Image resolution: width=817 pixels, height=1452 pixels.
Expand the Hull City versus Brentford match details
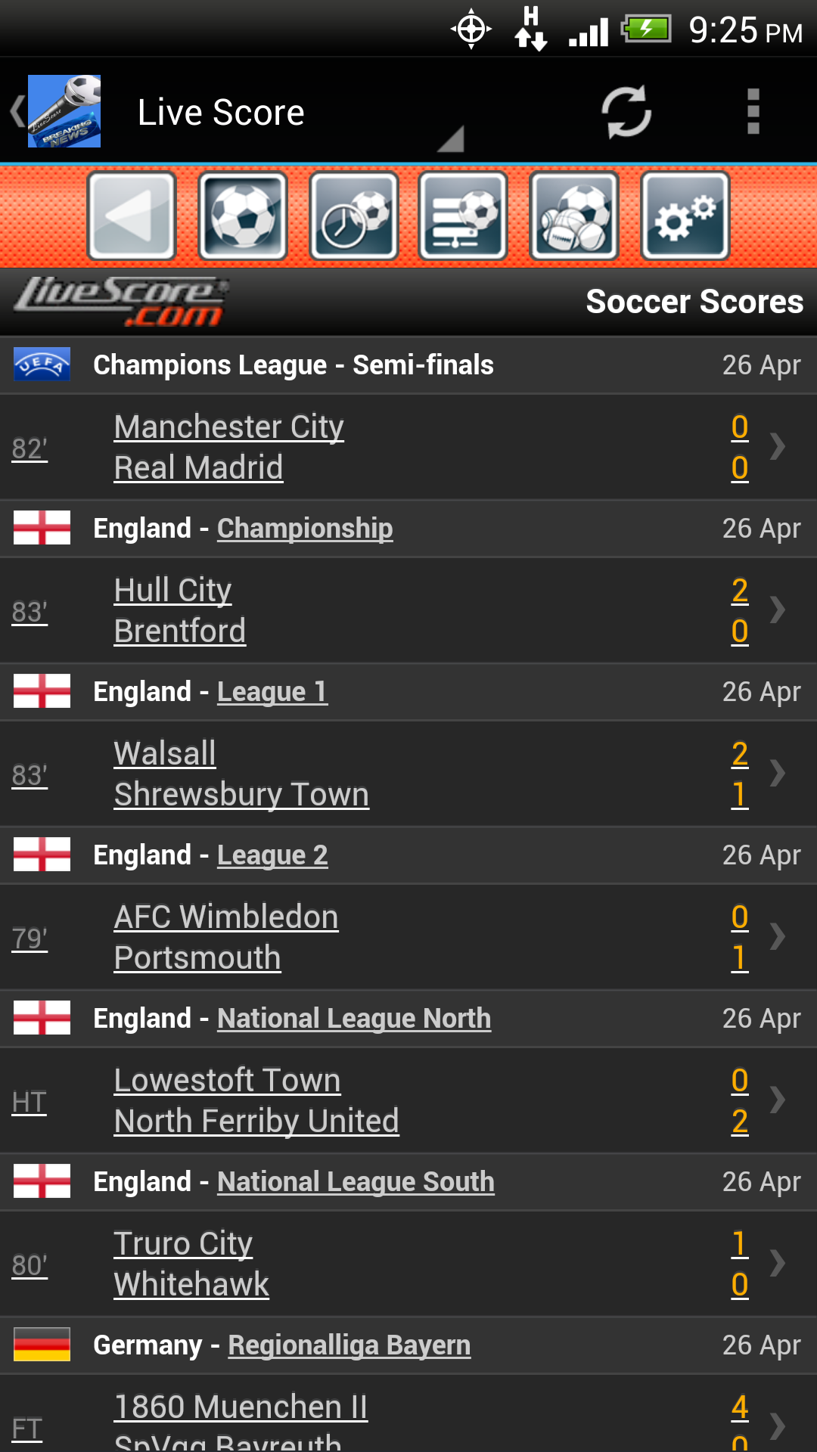[x=778, y=610]
